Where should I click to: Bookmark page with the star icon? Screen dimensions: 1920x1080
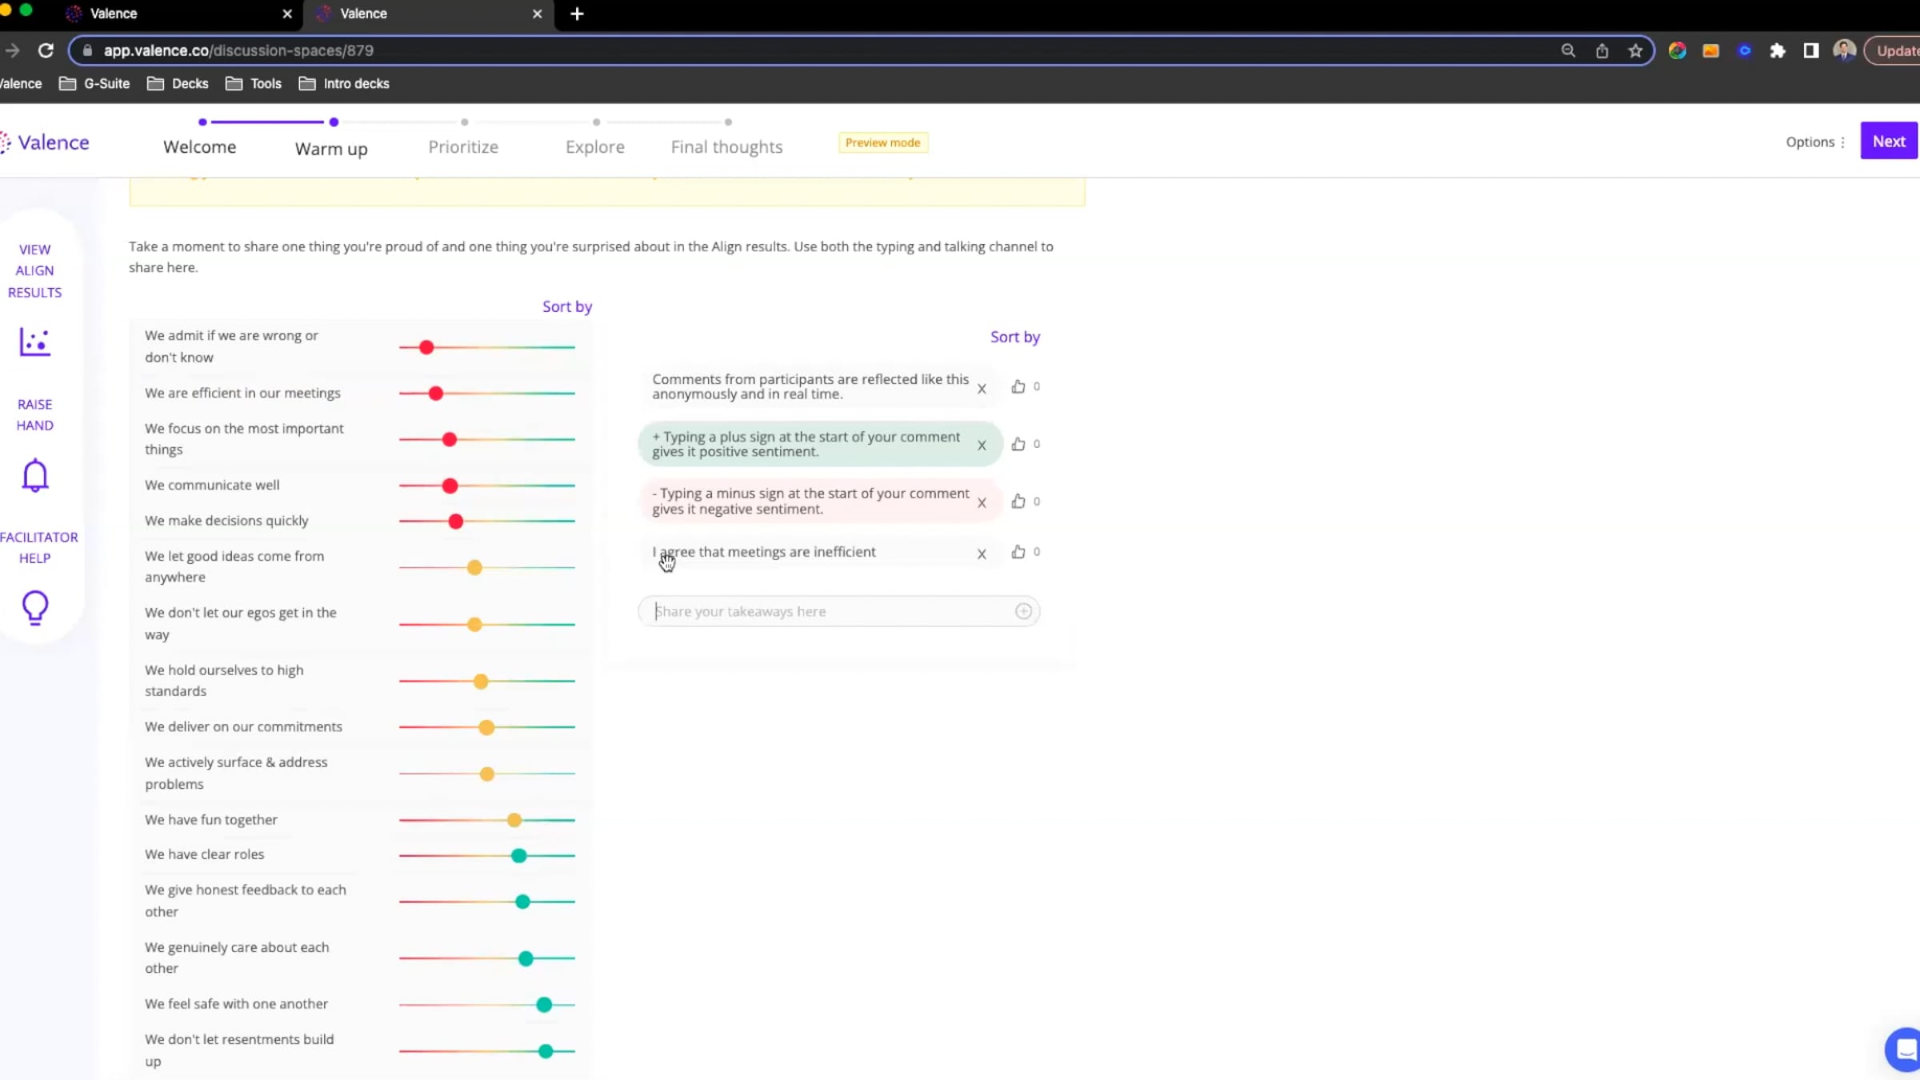tap(1635, 50)
